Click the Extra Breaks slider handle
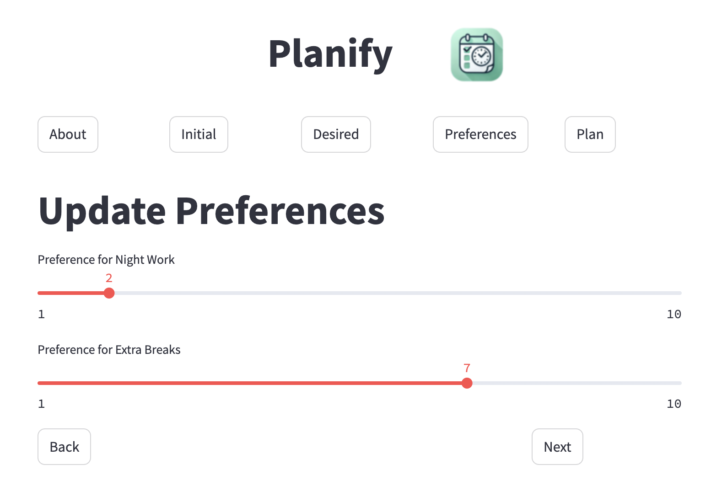The image size is (711, 502). (x=467, y=383)
